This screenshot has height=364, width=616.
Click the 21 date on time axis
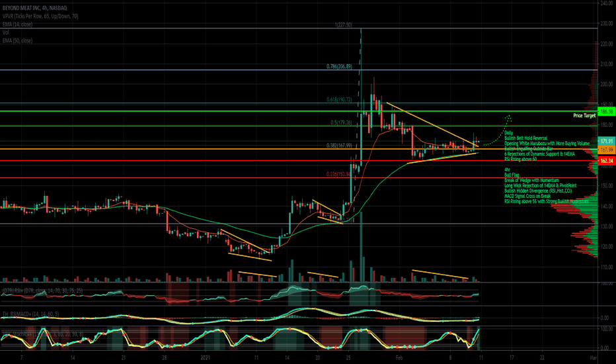124,357
